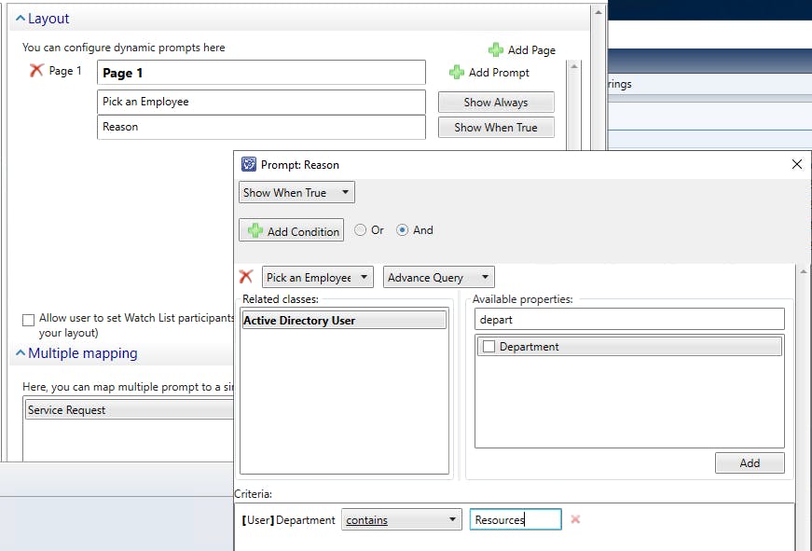Select the And radio button
The height and width of the screenshot is (551, 812).
(402, 230)
